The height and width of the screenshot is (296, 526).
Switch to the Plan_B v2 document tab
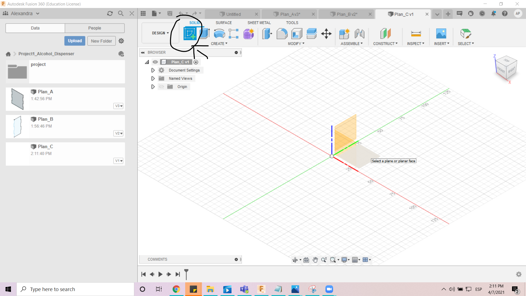click(x=347, y=14)
